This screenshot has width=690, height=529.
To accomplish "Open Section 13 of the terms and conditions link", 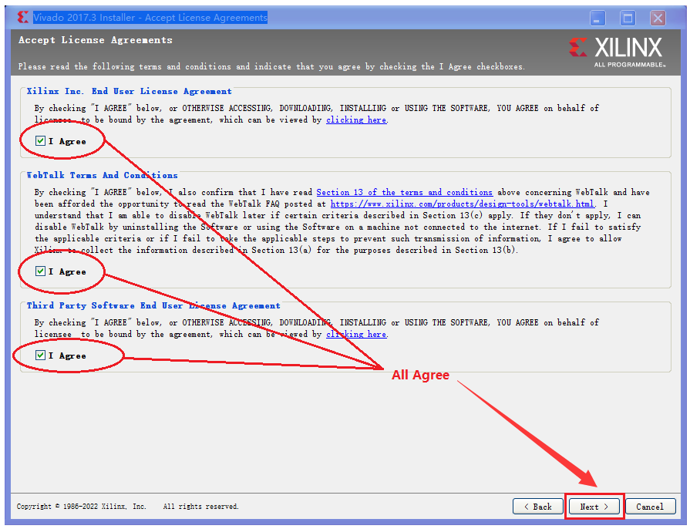I will point(405,192).
